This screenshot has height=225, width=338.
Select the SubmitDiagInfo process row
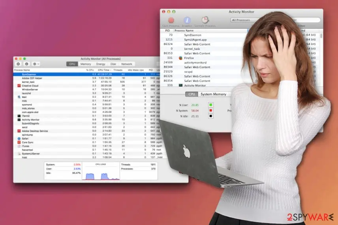(86, 123)
